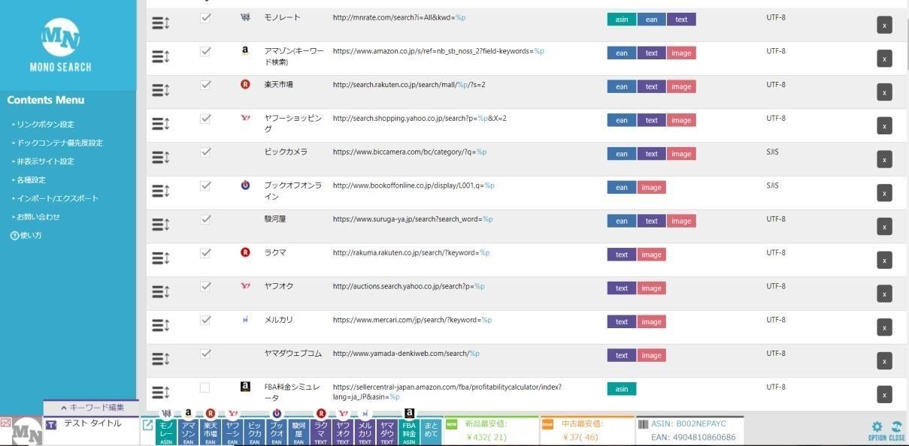Open the お問い合わせ menu item
Screen dimensions: 909x446
[38, 217]
